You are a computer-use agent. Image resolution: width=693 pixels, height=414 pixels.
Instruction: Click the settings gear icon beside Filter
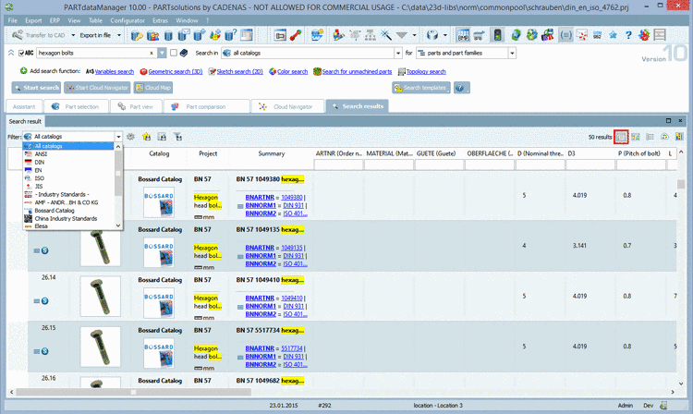pyautogui.click(x=131, y=137)
